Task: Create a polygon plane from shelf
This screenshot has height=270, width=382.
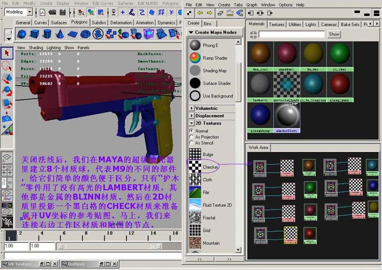Action: pyautogui.click(x=73, y=34)
